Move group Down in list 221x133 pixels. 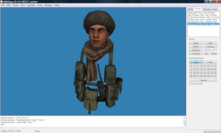click(x=214, y=53)
